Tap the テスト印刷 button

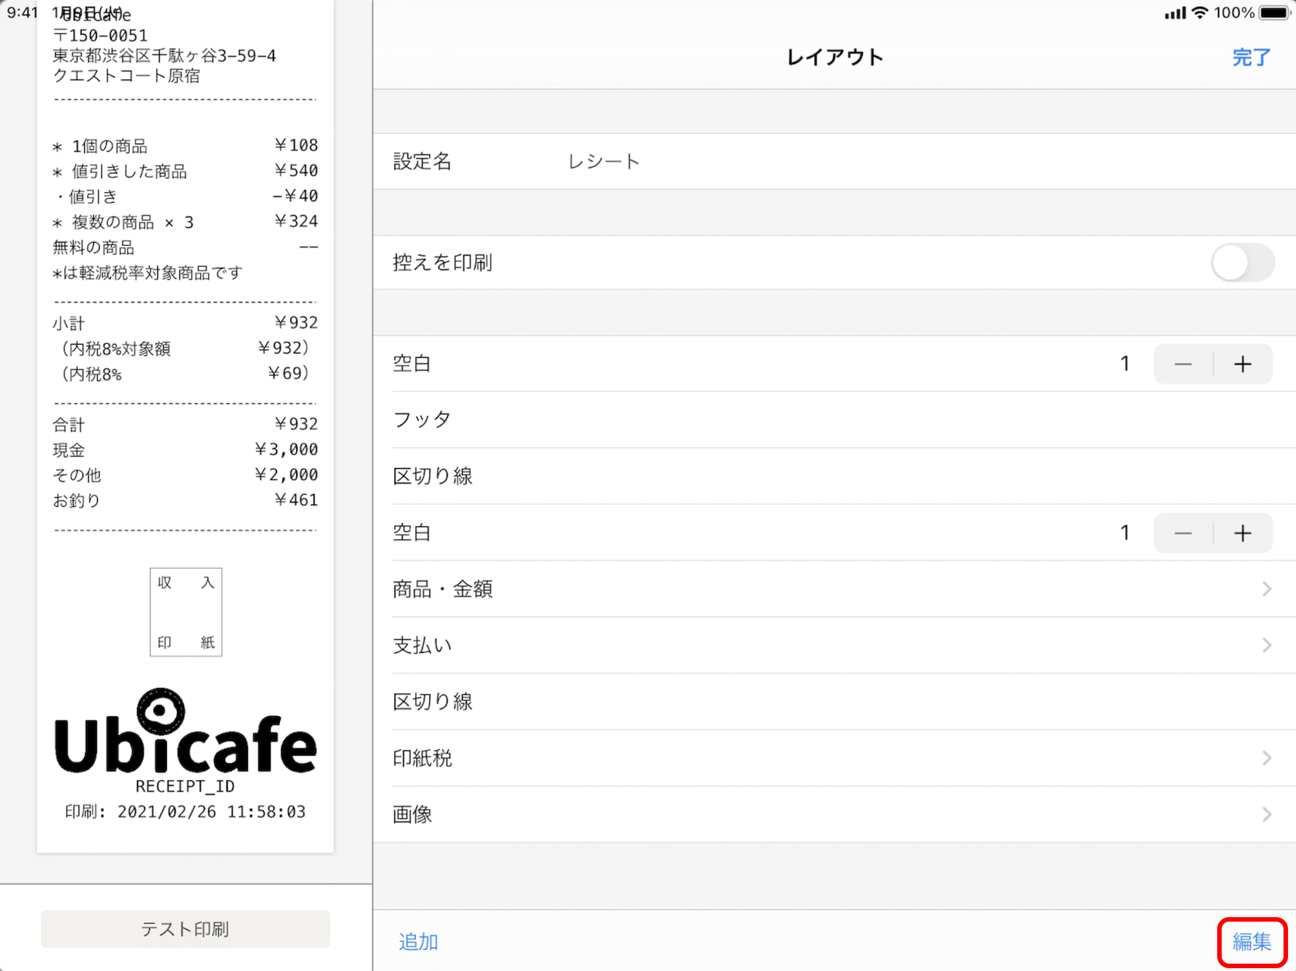pos(185,928)
